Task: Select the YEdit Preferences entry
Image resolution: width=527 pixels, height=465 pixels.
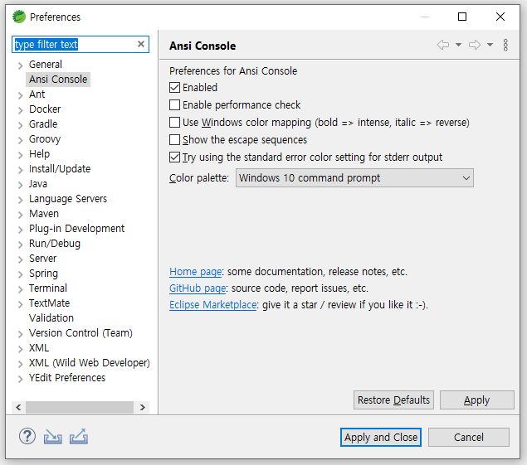Action: [67, 378]
